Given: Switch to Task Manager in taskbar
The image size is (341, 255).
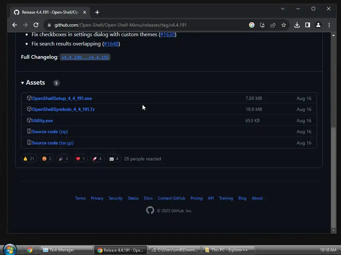Looking at the screenshot, I should click(66, 250).
